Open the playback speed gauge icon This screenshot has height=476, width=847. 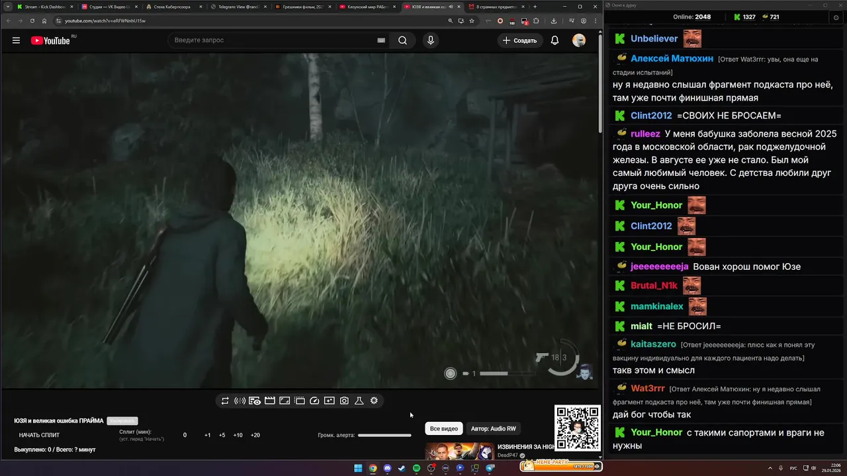click(314, 401)
